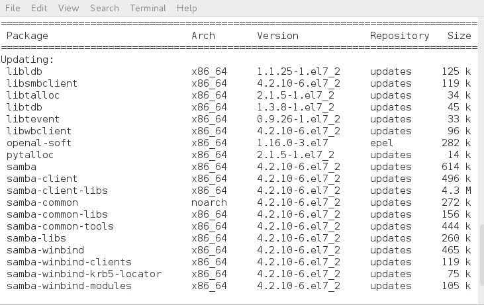Click the Version column header text
Image resolution: width=484 pixels, height=305 pixels.
277,36
